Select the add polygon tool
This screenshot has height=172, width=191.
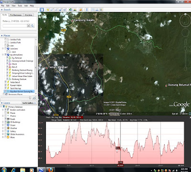click(52, 10)
